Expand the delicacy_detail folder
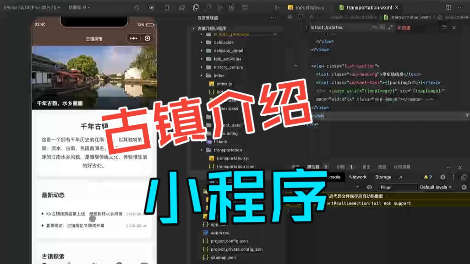Screen dimensions: 470x264 202,51
